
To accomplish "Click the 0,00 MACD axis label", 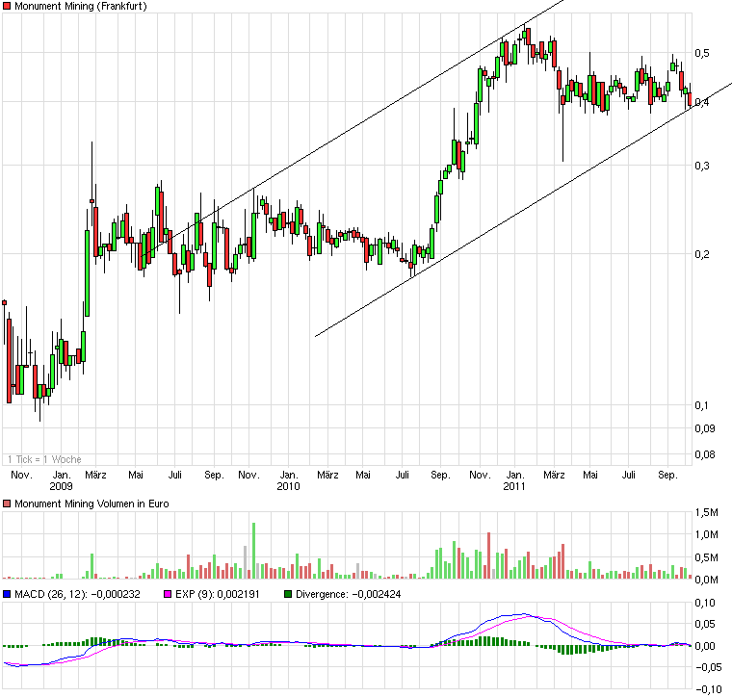I will pos(705,646).
